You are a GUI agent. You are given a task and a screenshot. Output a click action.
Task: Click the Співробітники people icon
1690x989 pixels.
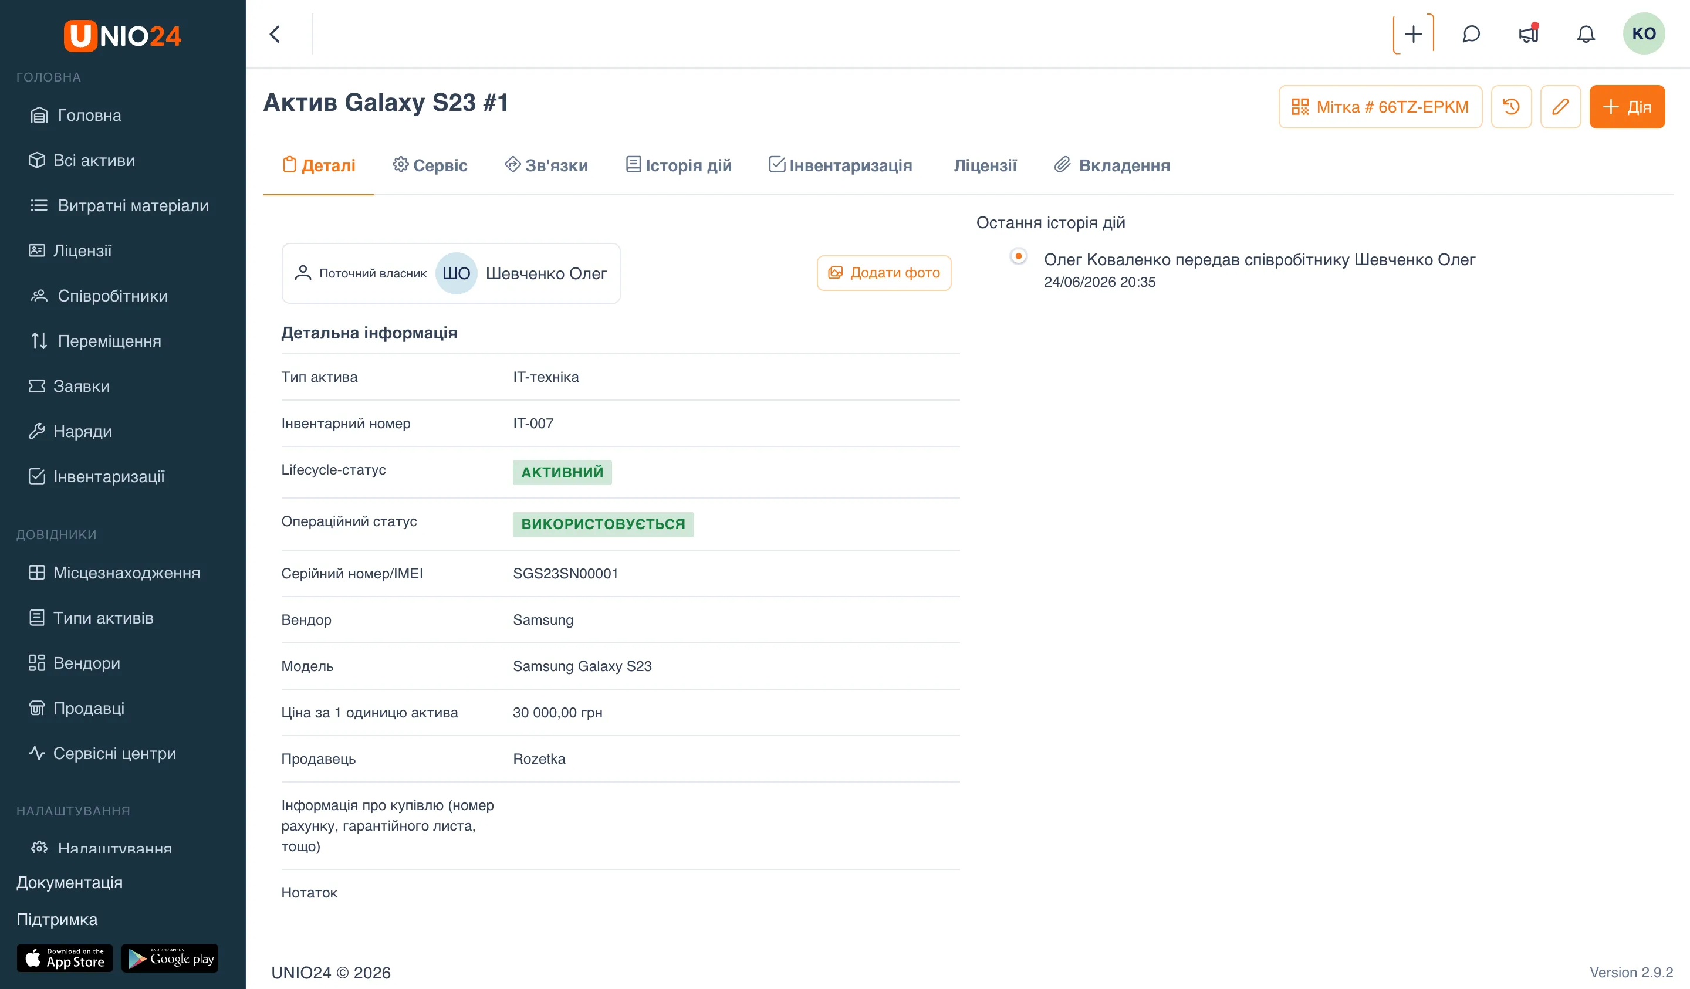click(39, 296)
